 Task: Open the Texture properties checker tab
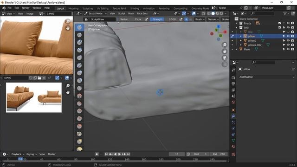pyautogui.click(x=233, y=154)
